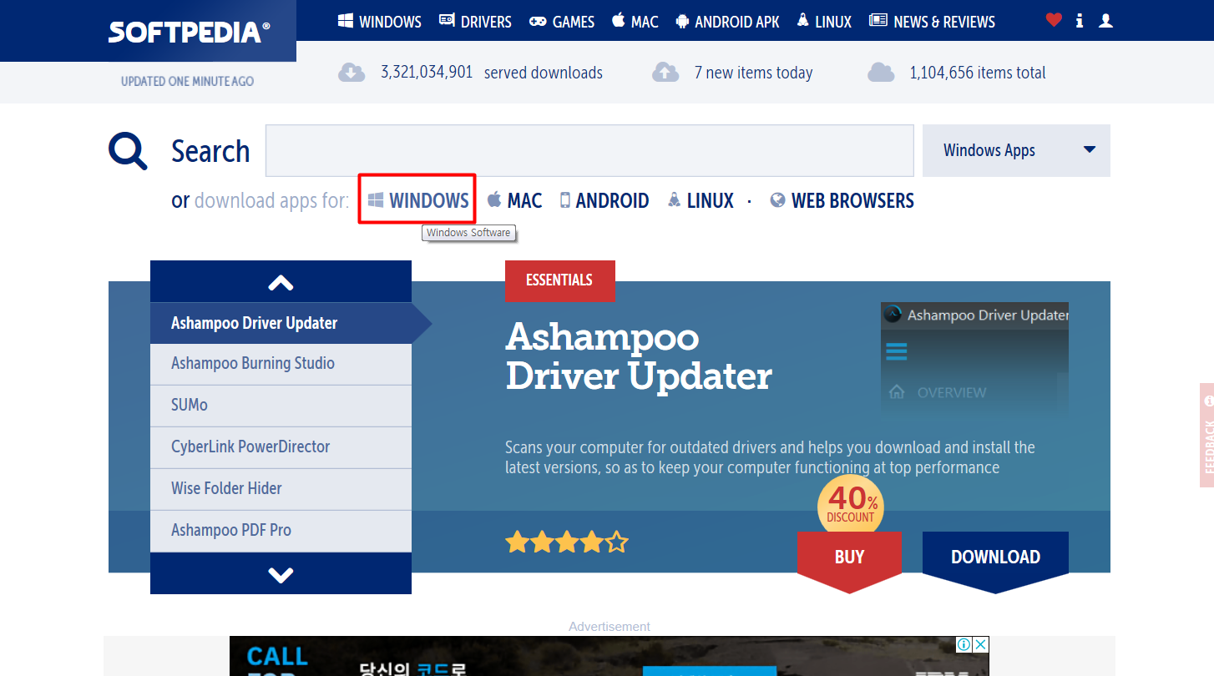Click the 'UPDATED ONE MINUTE AGO' text

click(187, 81)
